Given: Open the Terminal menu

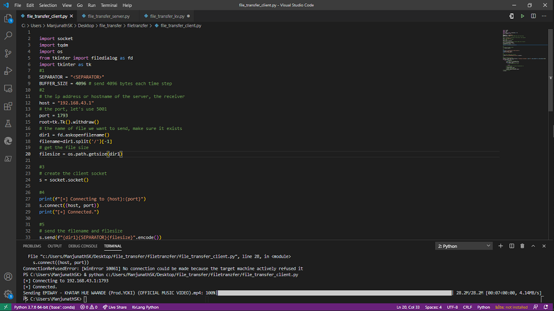Looking at the screenshot, I should pos(109,5).
